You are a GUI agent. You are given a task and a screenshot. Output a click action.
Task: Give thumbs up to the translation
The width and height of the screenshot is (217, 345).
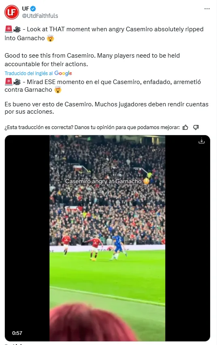point(185,127)
